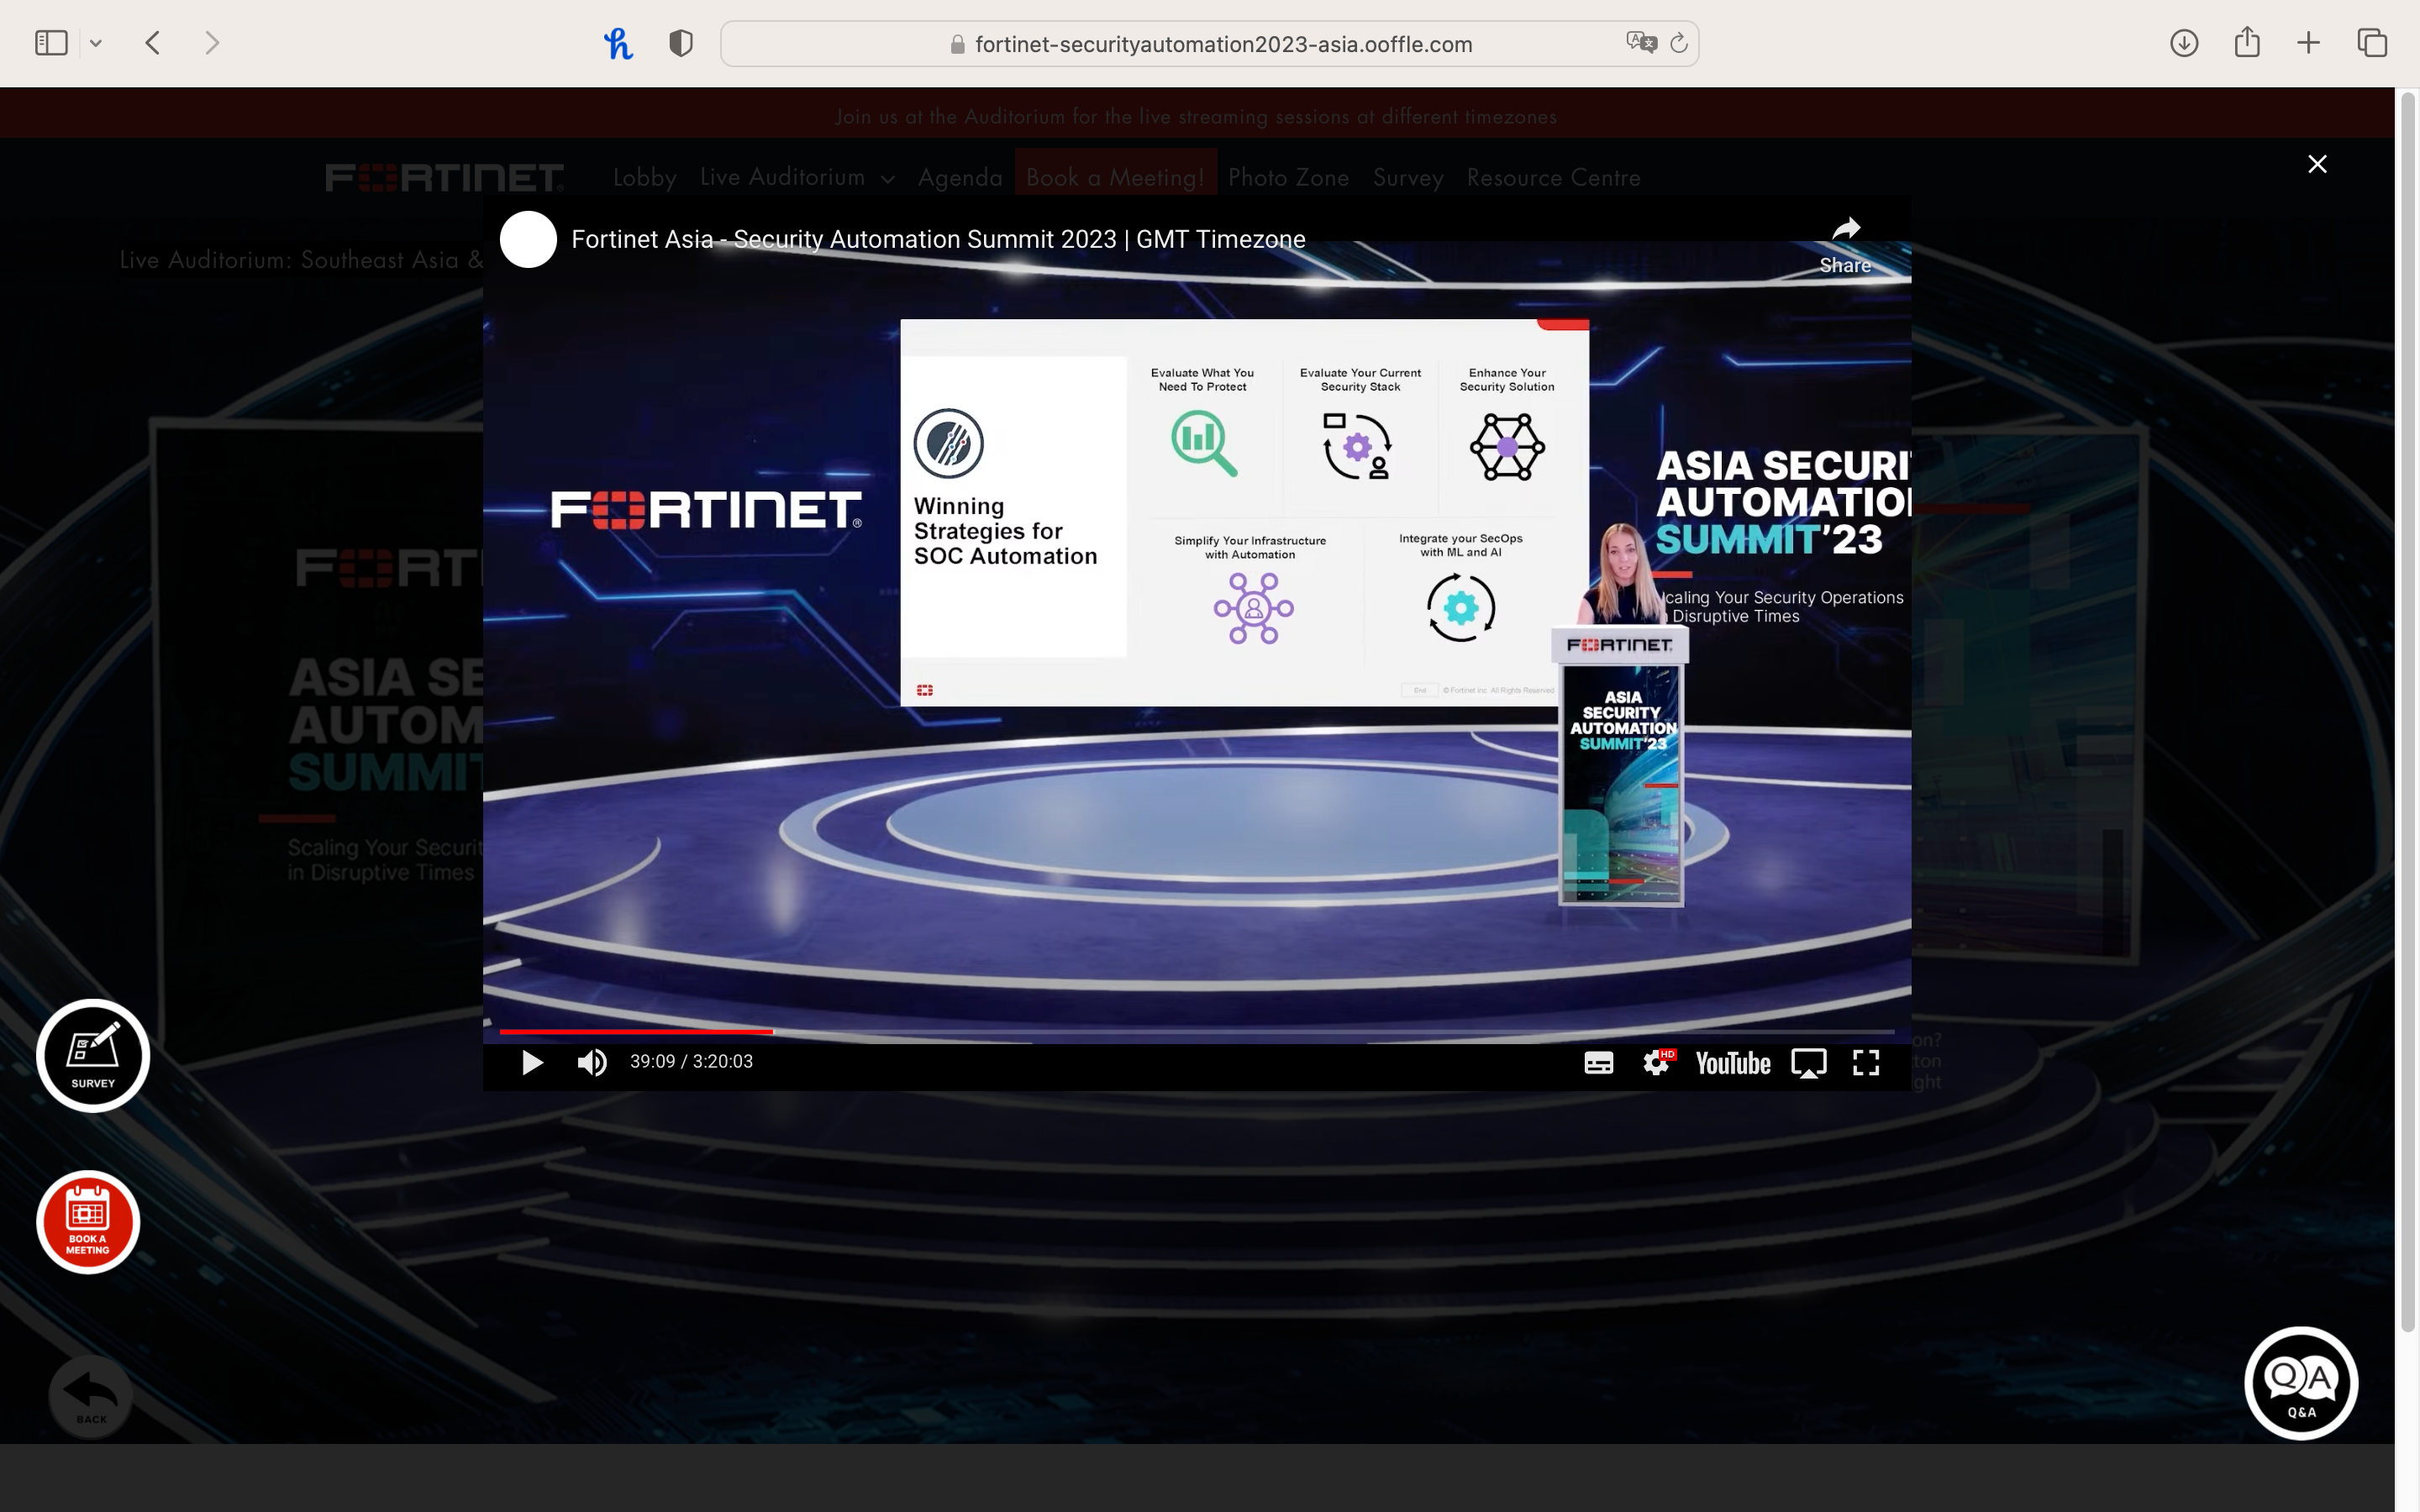The image size is (2420, 1512).
Task: Open Resource Centre menu item
Action: click(x=1553, y=178)
